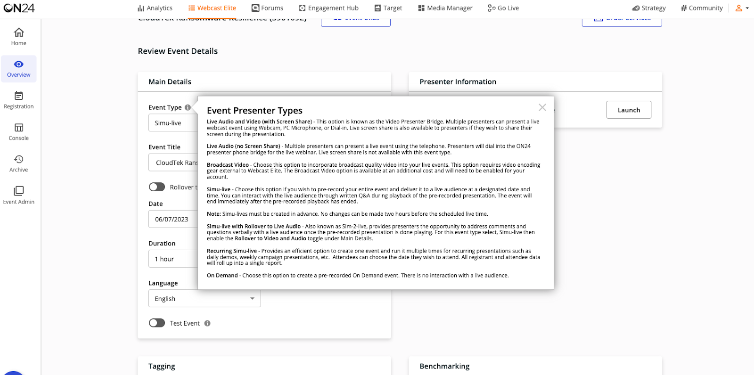This screenshot has height=375, width=754.
Task: Open Media Manager
Action: coord(445,8)
